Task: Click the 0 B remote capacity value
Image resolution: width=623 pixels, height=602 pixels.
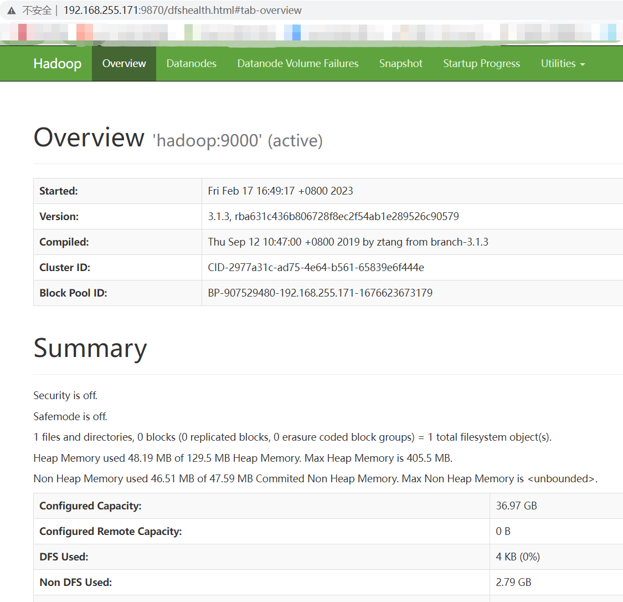Action: 503,531
